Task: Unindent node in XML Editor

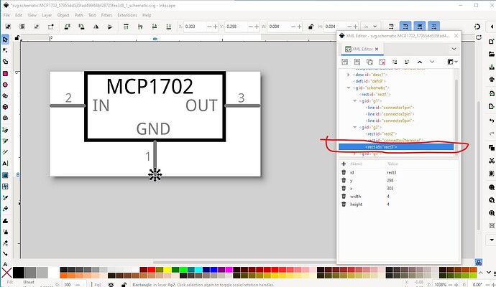Action: [395, 62]
